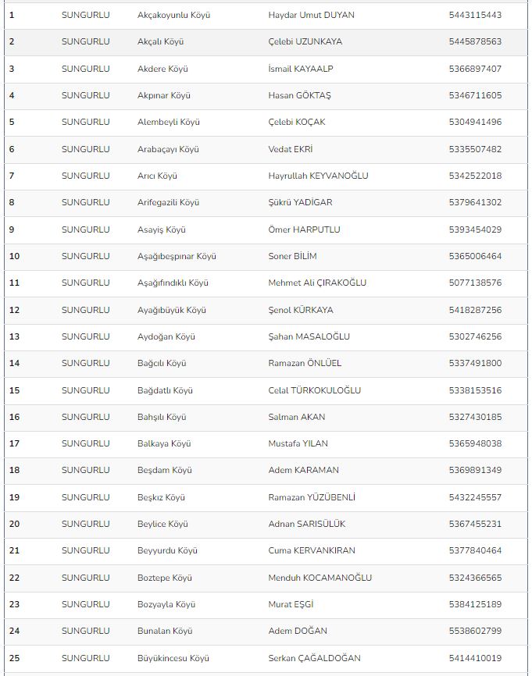Select Balkaya Köyü village cell

[164, 443]
